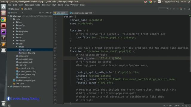Open Sublime Text from launcher

pos(3,45)
